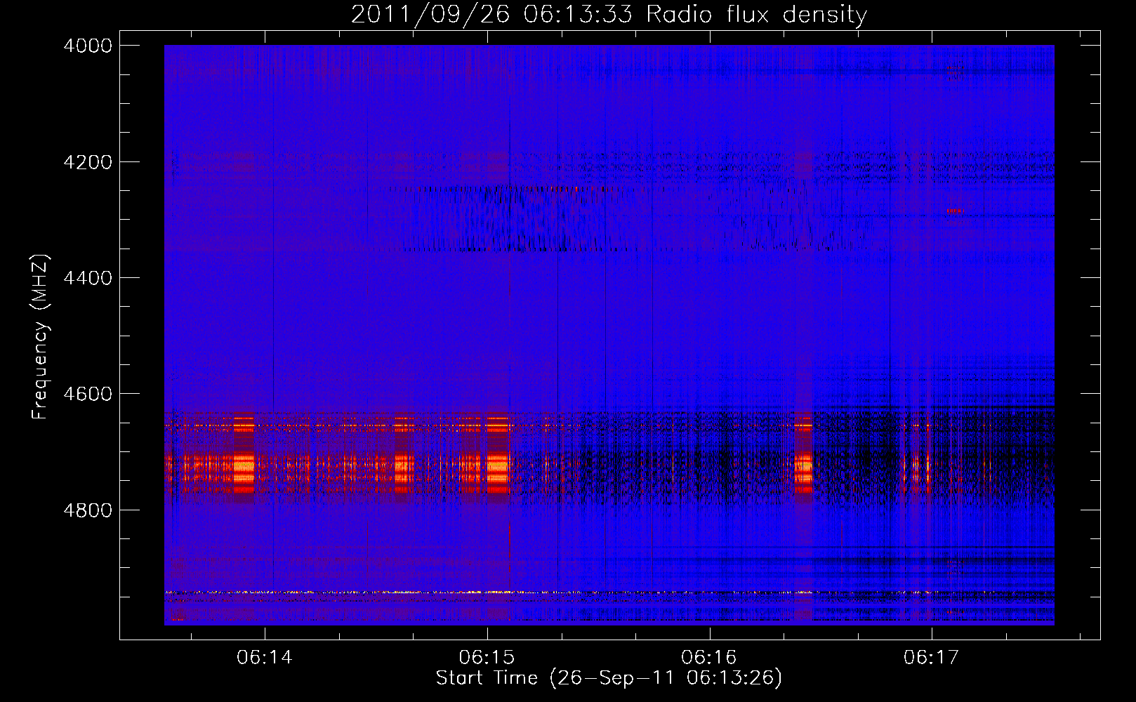
Task: Click the '4800' frequency axis label
Action: (88, 510)
